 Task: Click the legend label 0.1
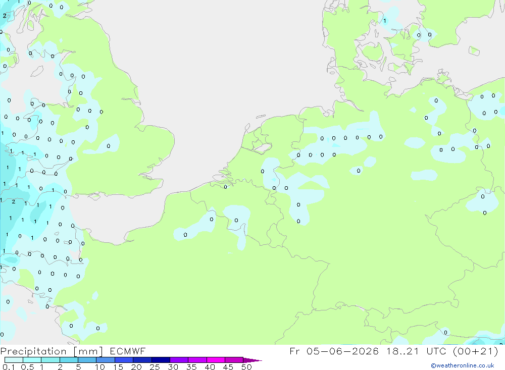[x=9, y=367]
